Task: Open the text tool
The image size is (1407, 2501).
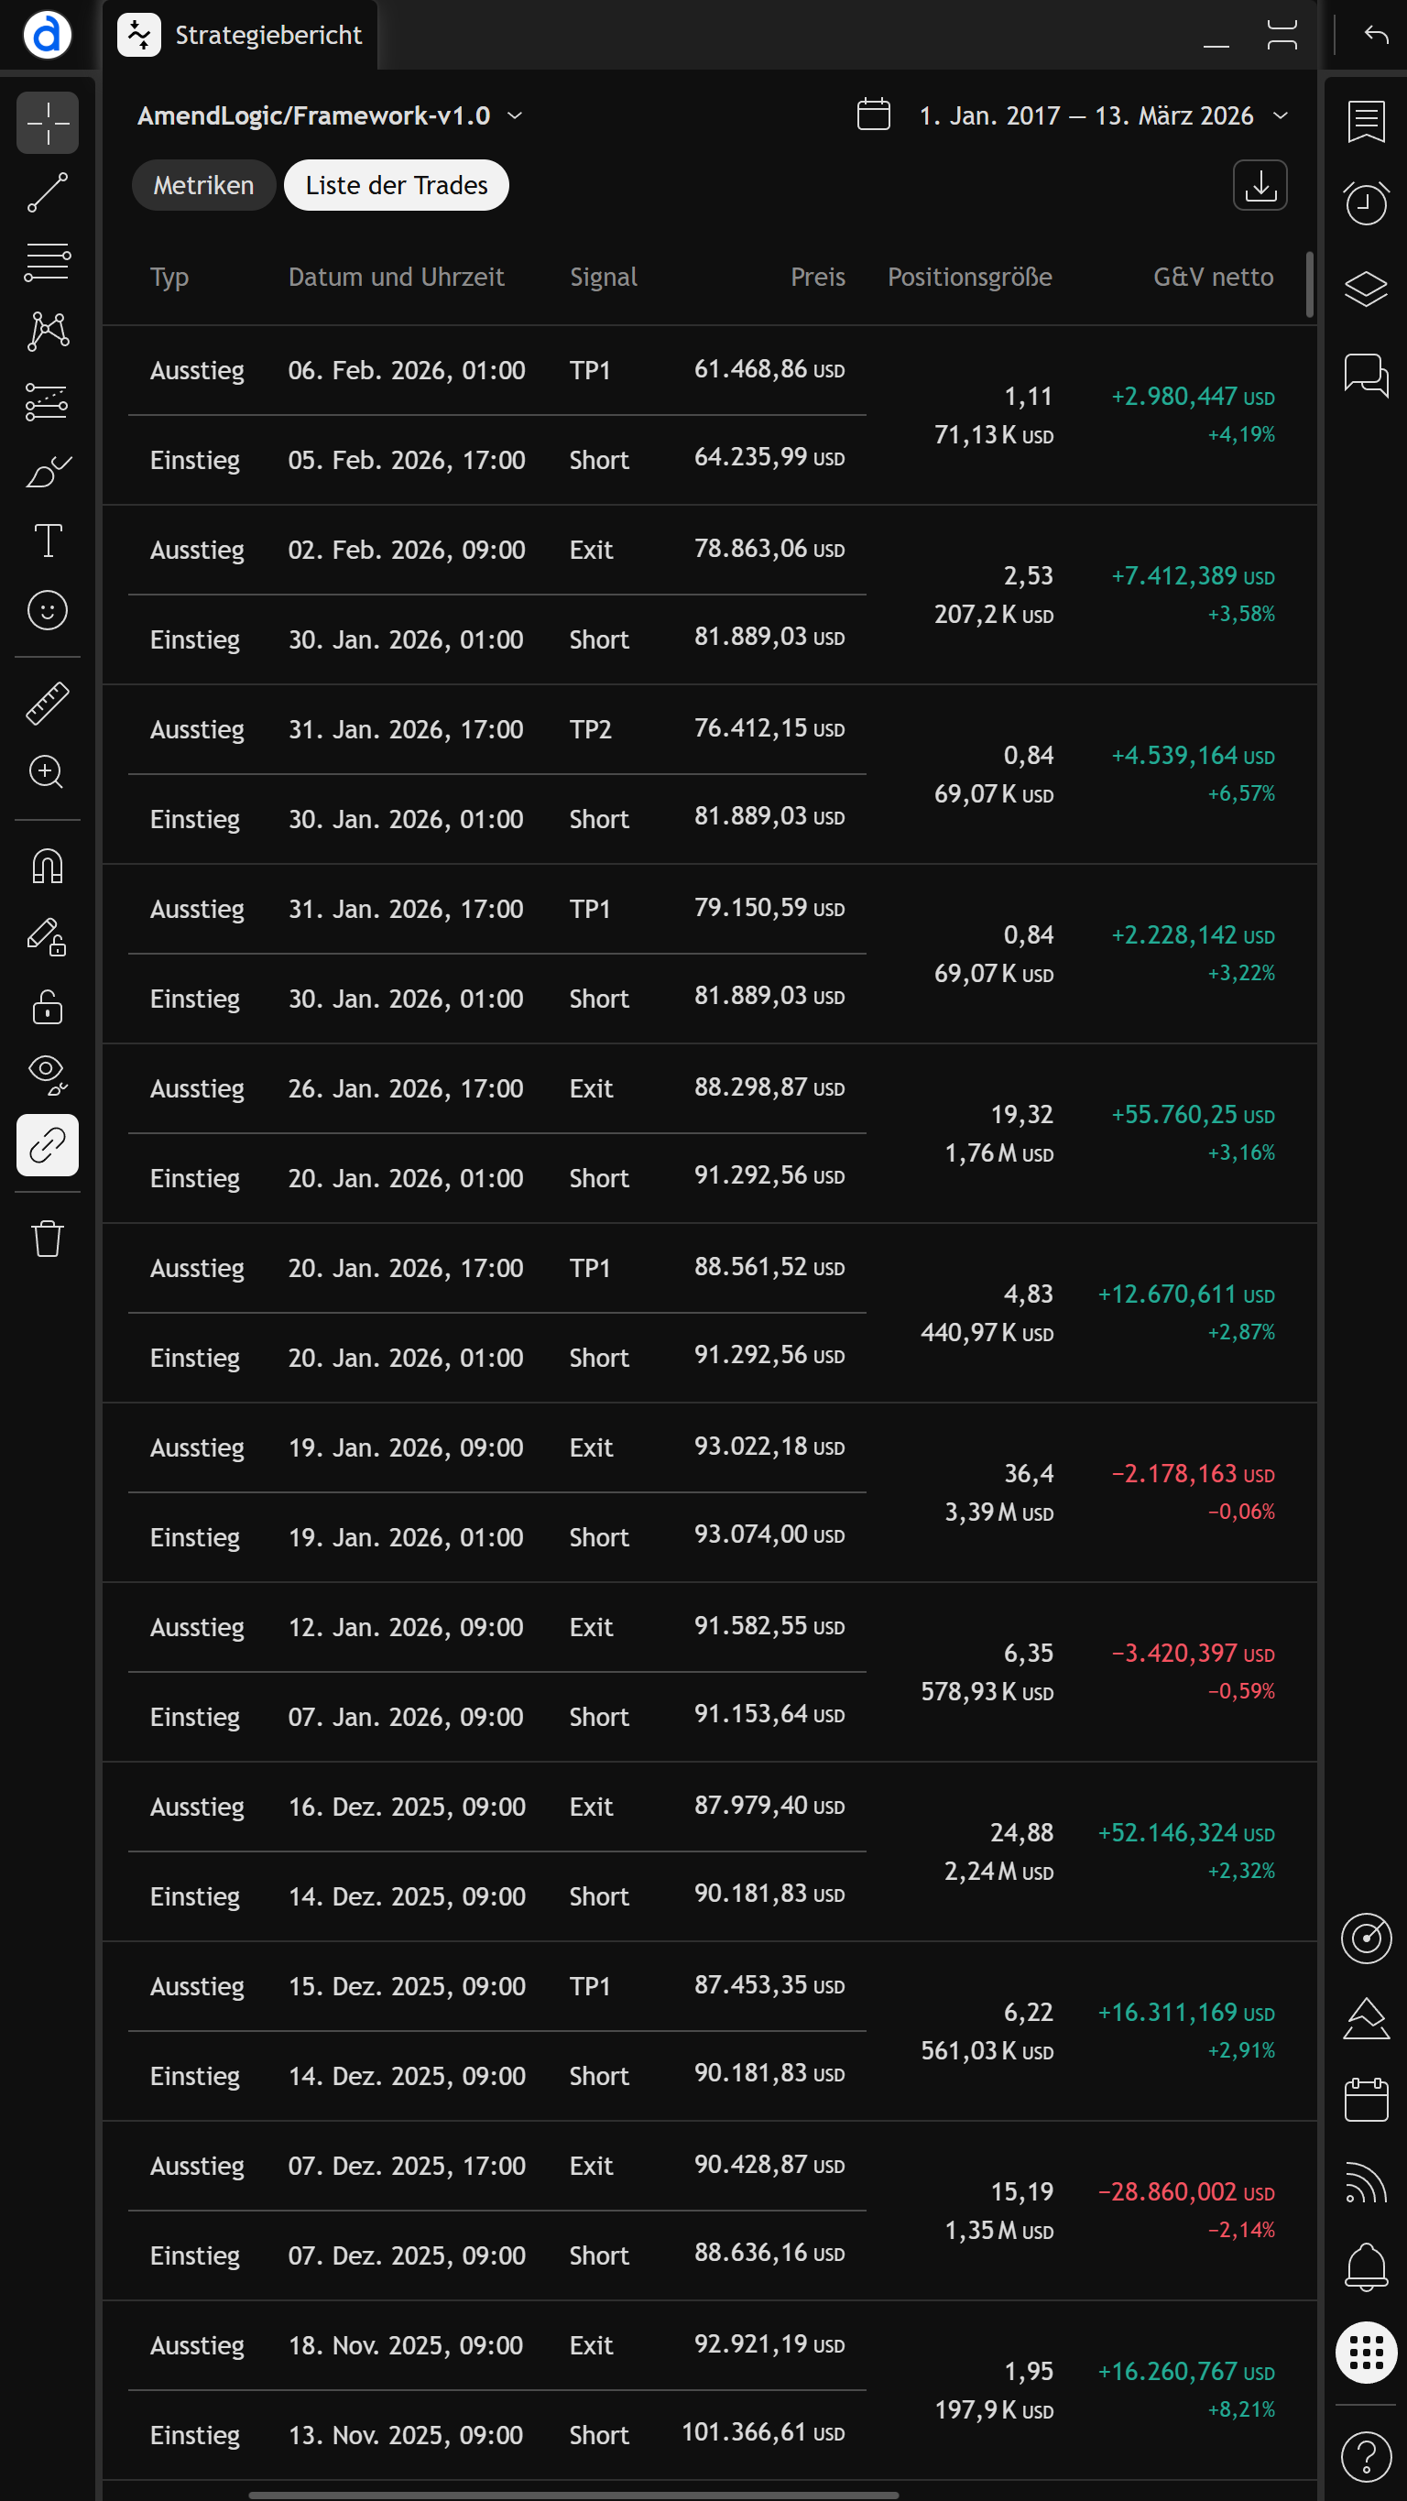Action: 48,540
